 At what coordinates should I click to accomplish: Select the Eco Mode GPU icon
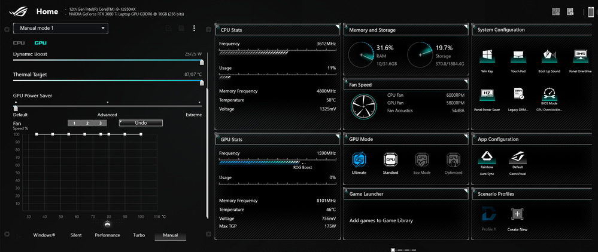click(422, 160)
